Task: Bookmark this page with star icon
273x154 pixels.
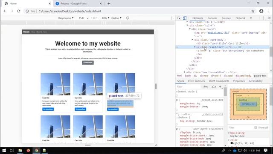Action: (253, 11)
